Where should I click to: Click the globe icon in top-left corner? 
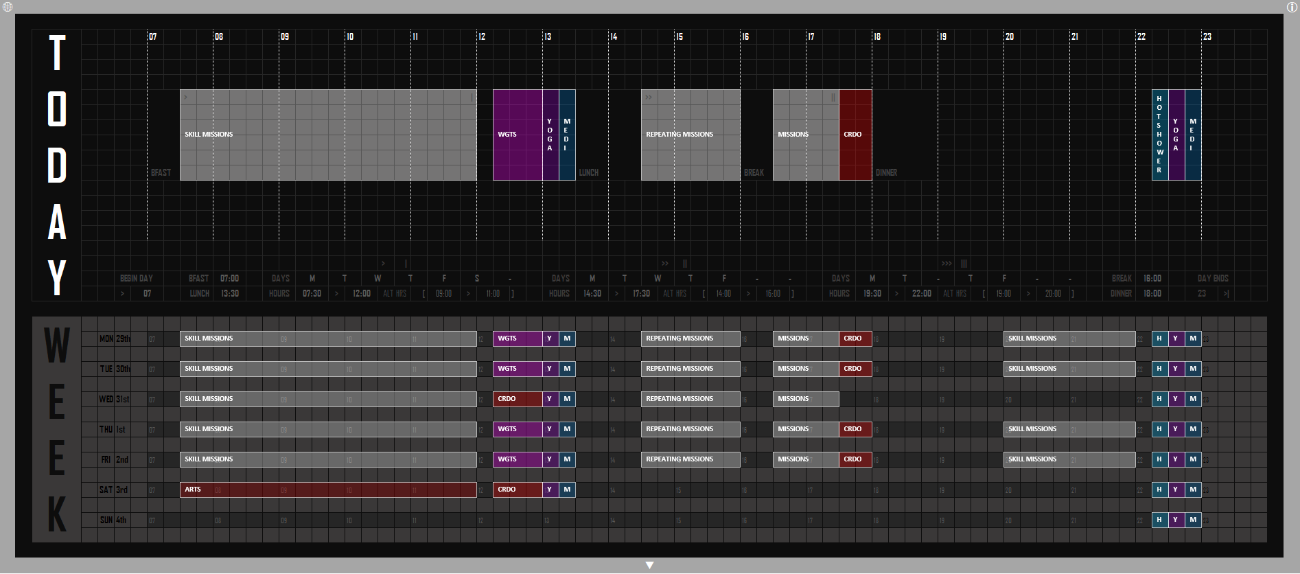click(7, 7)
